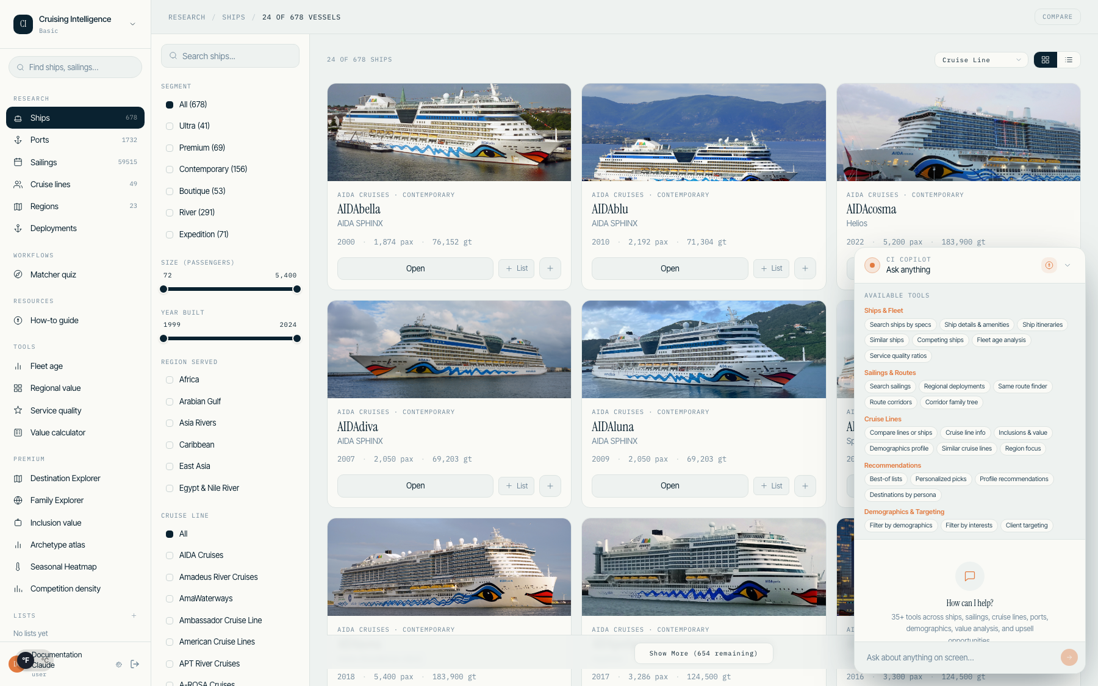Select the Compare lines or ships chip
Image resolution: width=1098 pixels, height=686 pixels.
click(901, 433)
